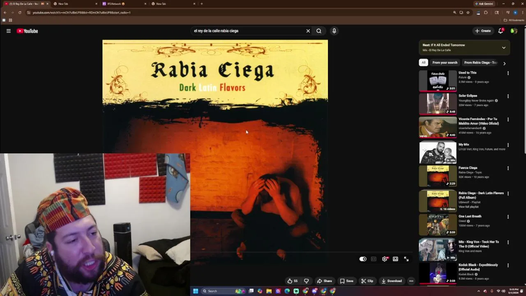This screenshot has width=526, height=296.
Task: Like the video with 55 likes
Action: (292, 281)
